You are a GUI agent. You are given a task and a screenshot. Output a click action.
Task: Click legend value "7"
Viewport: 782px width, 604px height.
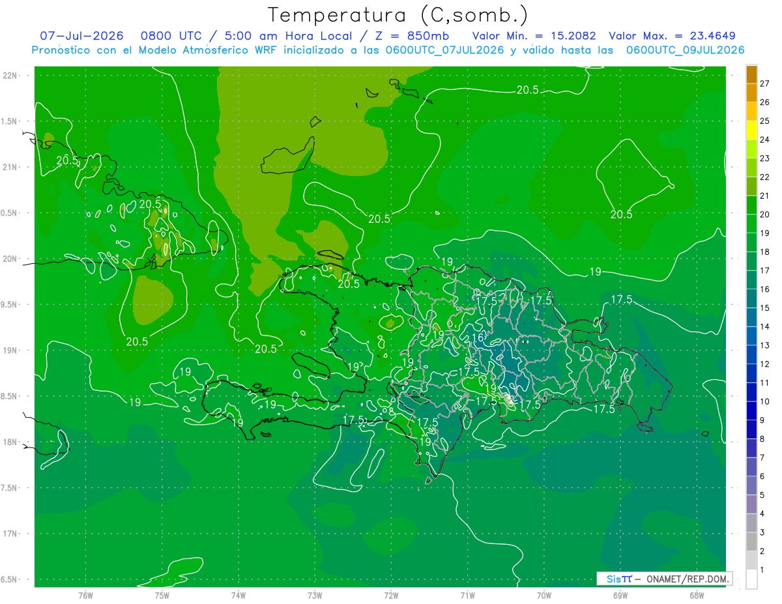click(762, 458)
